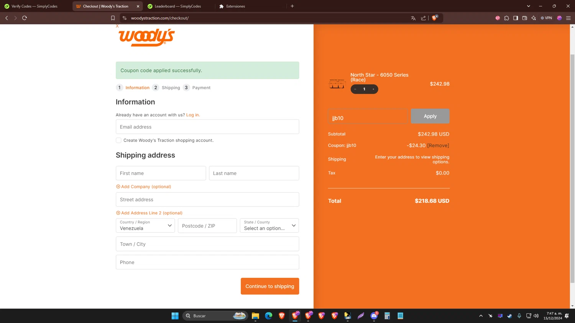Open Discord from taskbar
Screen dimensions: 575x323
pos(374,316)
